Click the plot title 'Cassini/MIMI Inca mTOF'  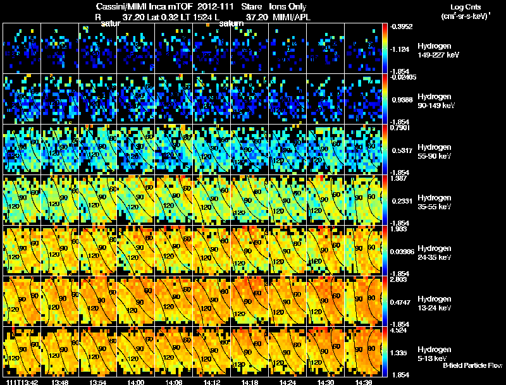pos(144,6)
